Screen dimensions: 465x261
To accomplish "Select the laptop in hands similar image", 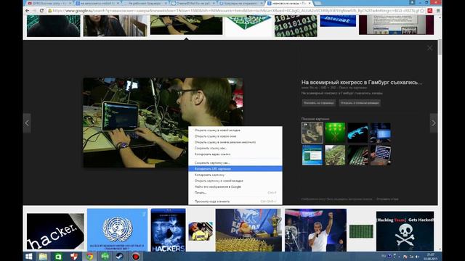I will (381, 155).
